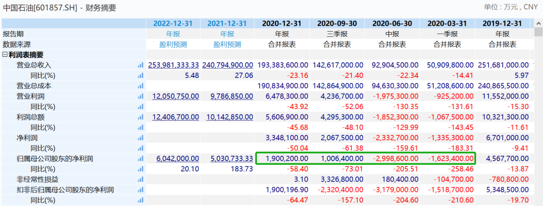Select the 非经常性损益 row label
This screenshot has height=206, width=543.
37,179
